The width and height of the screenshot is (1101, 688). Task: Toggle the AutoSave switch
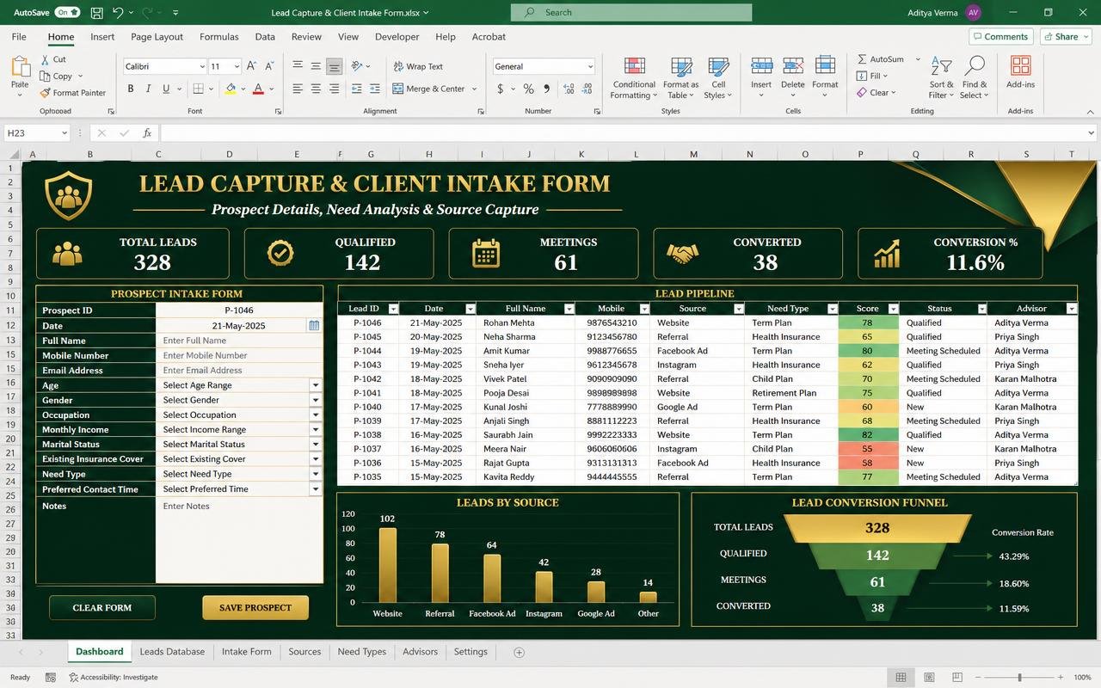tap(67, 13)
